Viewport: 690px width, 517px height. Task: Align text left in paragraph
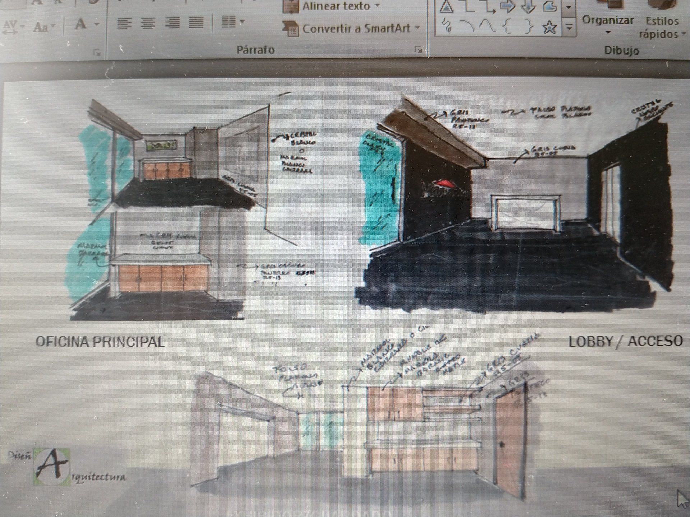click(124, 23)
